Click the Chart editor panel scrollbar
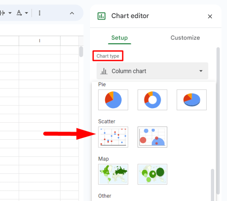 click(218, 121)
